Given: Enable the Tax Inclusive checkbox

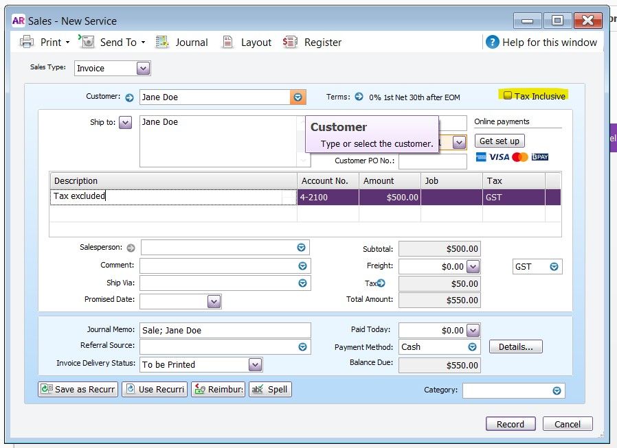Looking at the screenshot, I should pos(508,96).
